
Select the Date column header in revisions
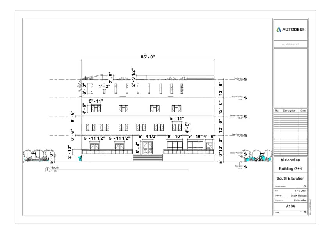point(303,110)
